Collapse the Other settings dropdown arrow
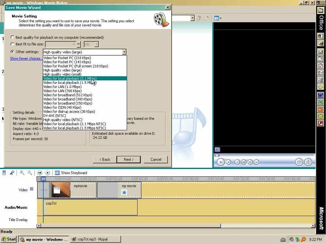Viewport: 326px width, 244px height. click(124, 52)
